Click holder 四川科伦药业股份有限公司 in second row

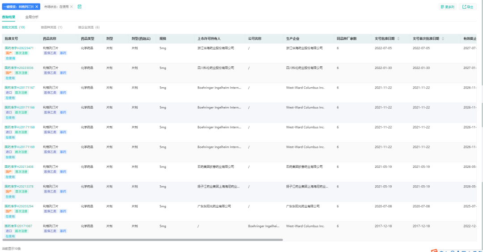[x=216, y=68]
